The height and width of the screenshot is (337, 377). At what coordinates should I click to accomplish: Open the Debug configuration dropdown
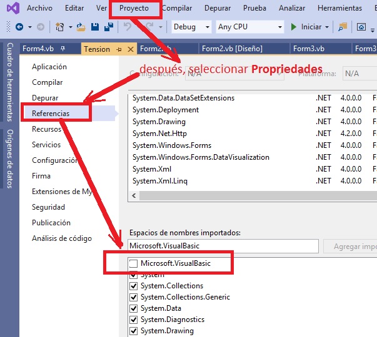point(191,27)
